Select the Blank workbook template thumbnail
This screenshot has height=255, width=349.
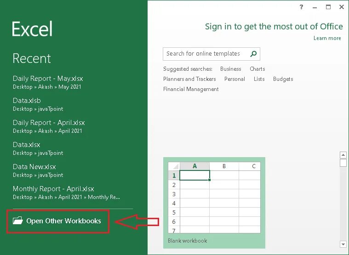[x=214, y=198]
